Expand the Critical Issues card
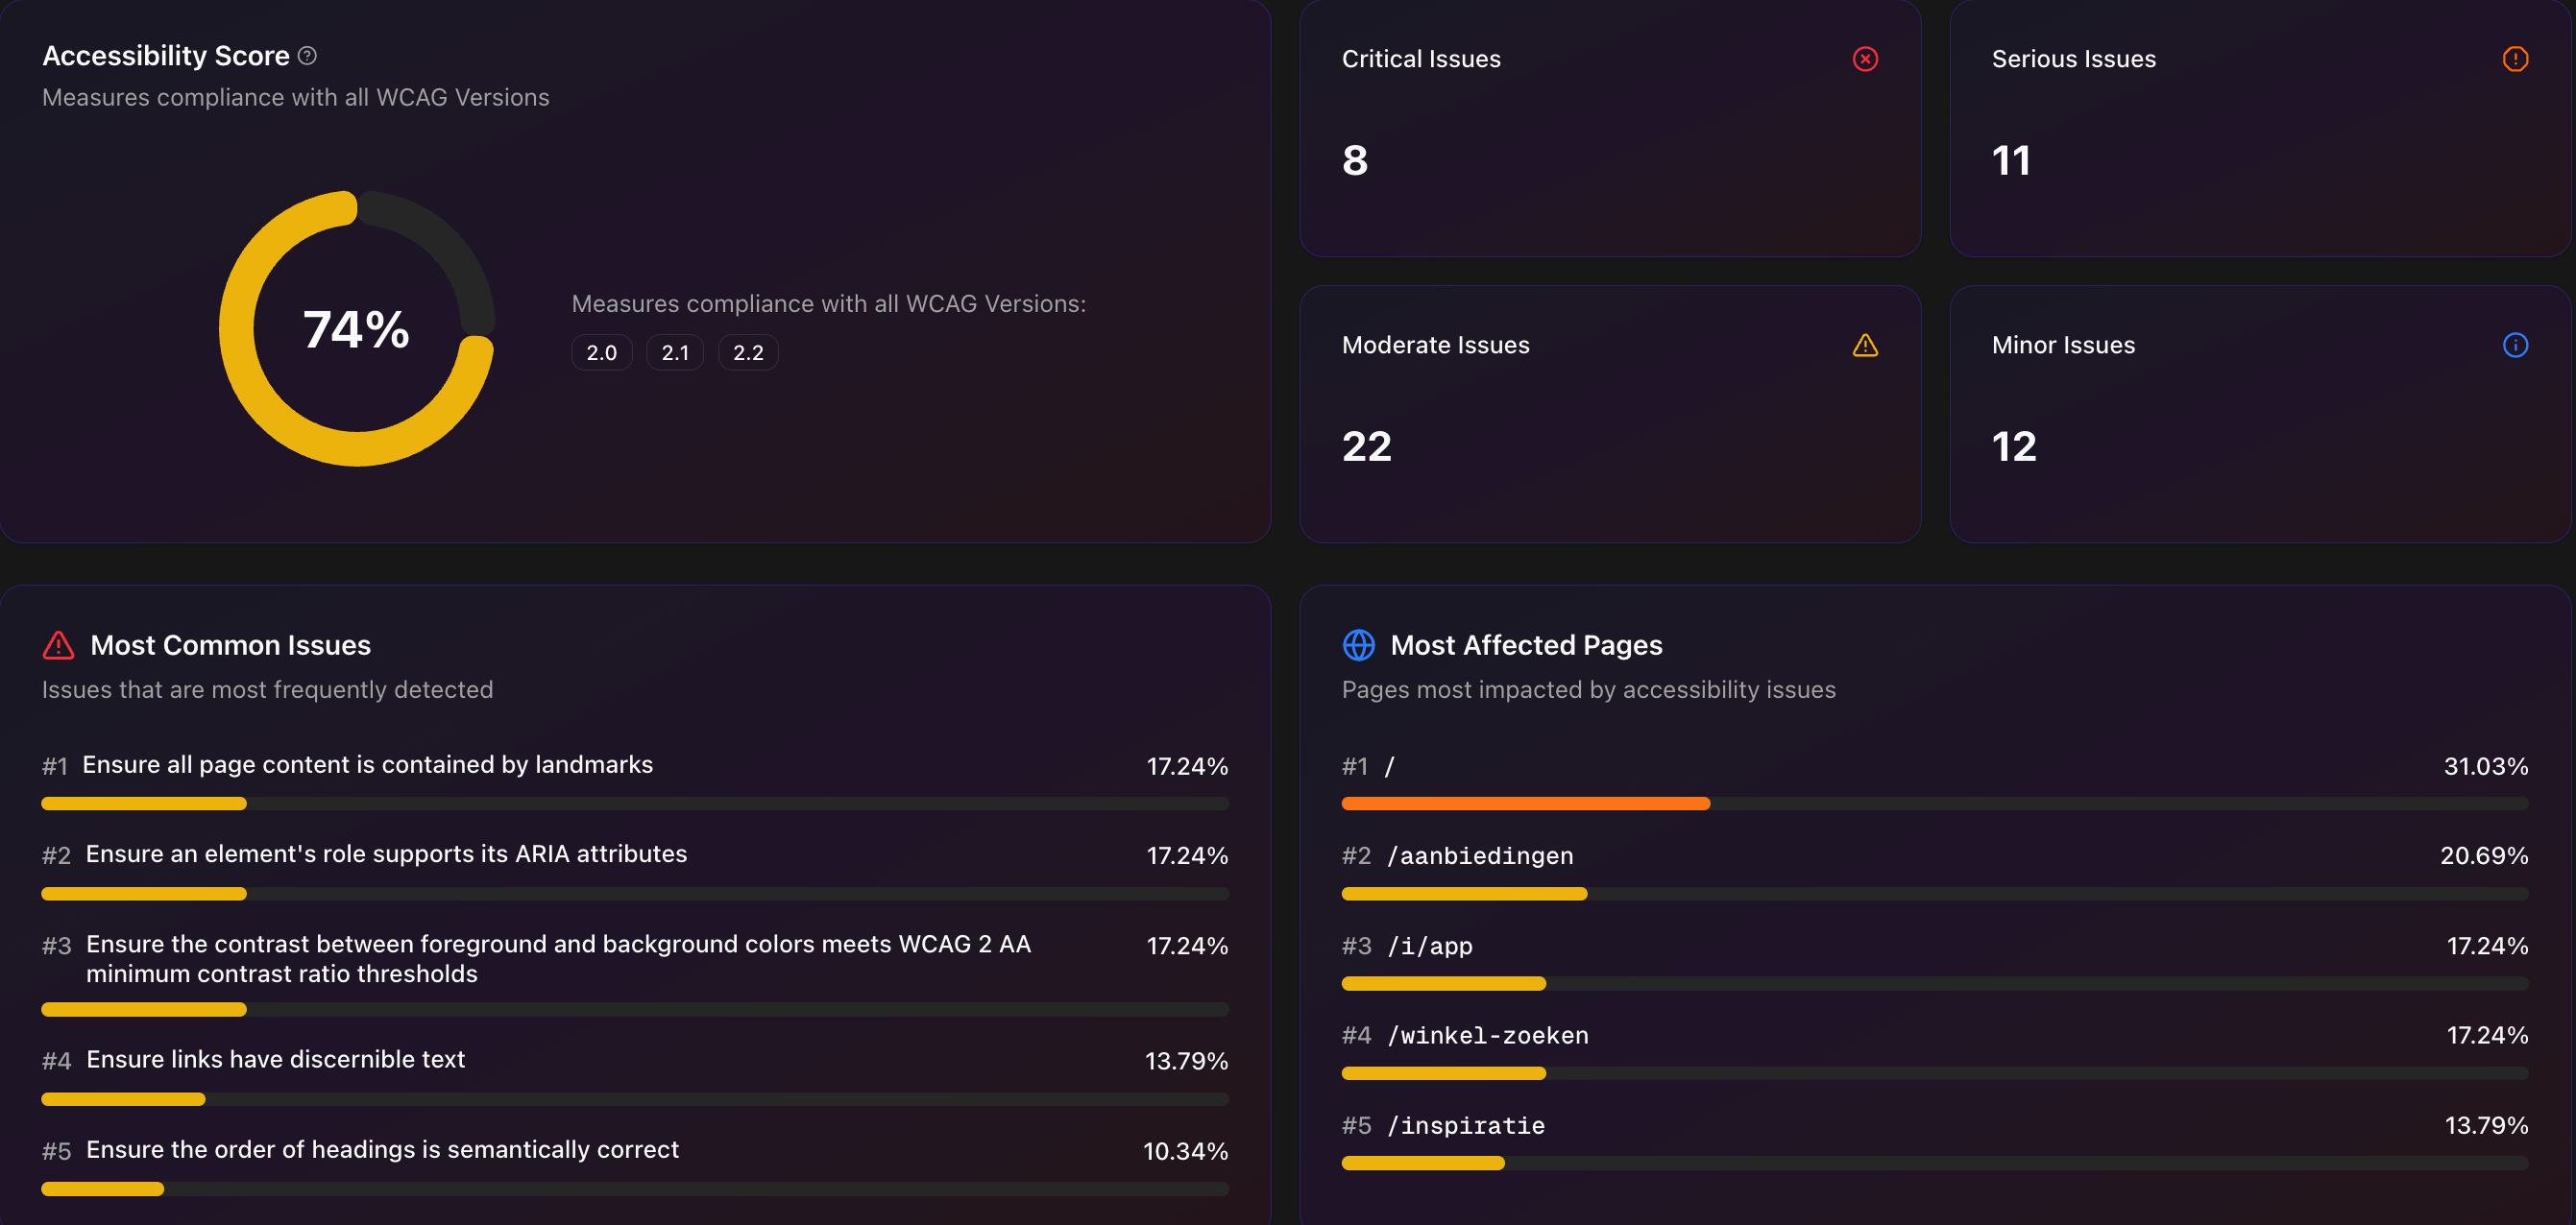This screenshot has height=1225, width=2576. coord(1610,130)
